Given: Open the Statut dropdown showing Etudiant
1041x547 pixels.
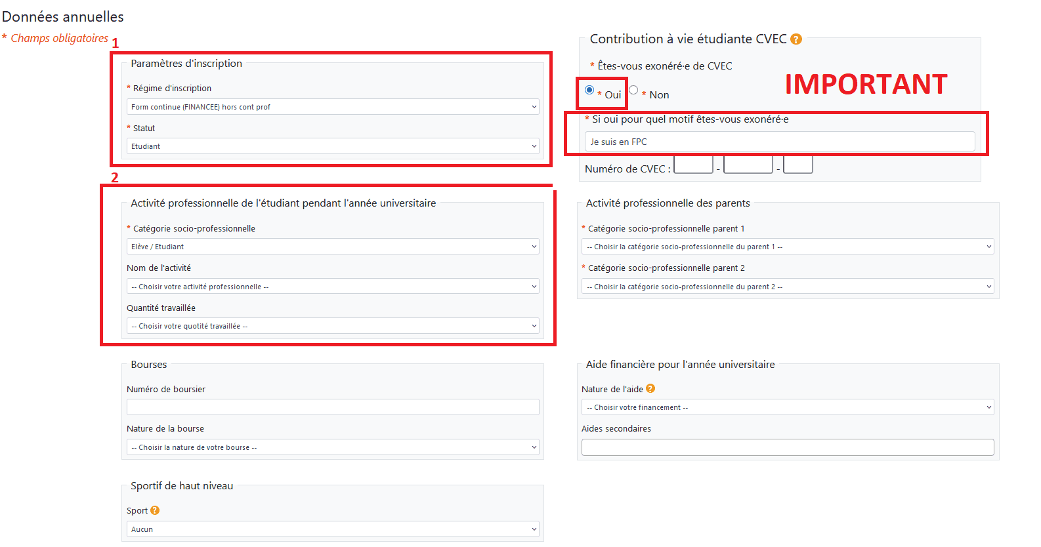Looking at the screenshot, I should pos(333,146).
